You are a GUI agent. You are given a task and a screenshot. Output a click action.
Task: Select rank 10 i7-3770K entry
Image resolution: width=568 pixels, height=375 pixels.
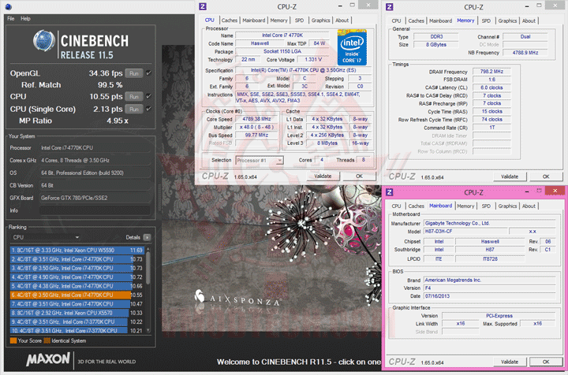point(77,331)
